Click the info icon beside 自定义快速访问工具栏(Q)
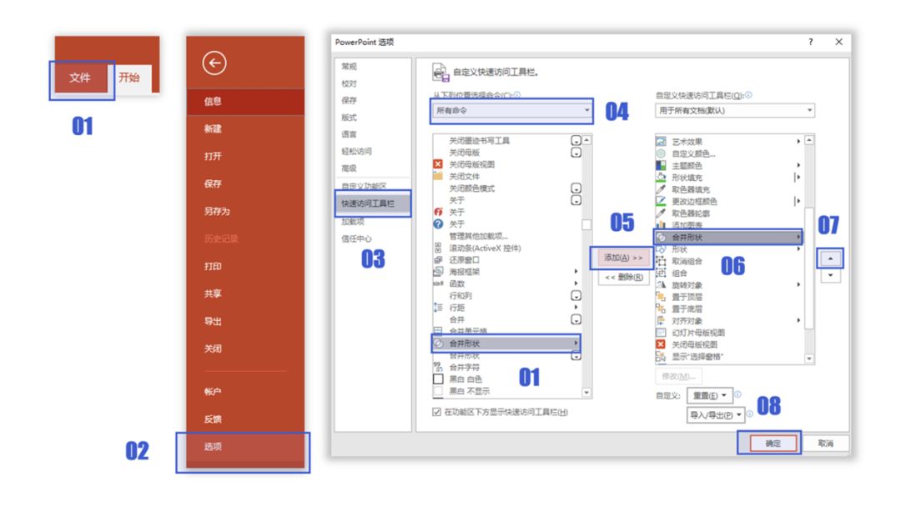Image resolution: width=901 pixels, height=507 pixels. point(748,95)
